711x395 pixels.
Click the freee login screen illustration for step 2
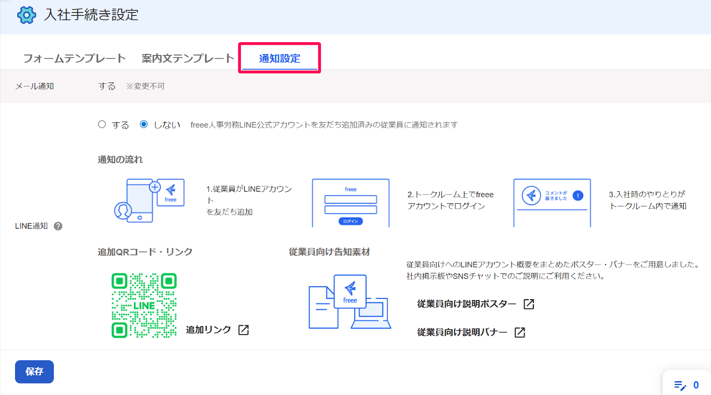click(x=351, y=203)
